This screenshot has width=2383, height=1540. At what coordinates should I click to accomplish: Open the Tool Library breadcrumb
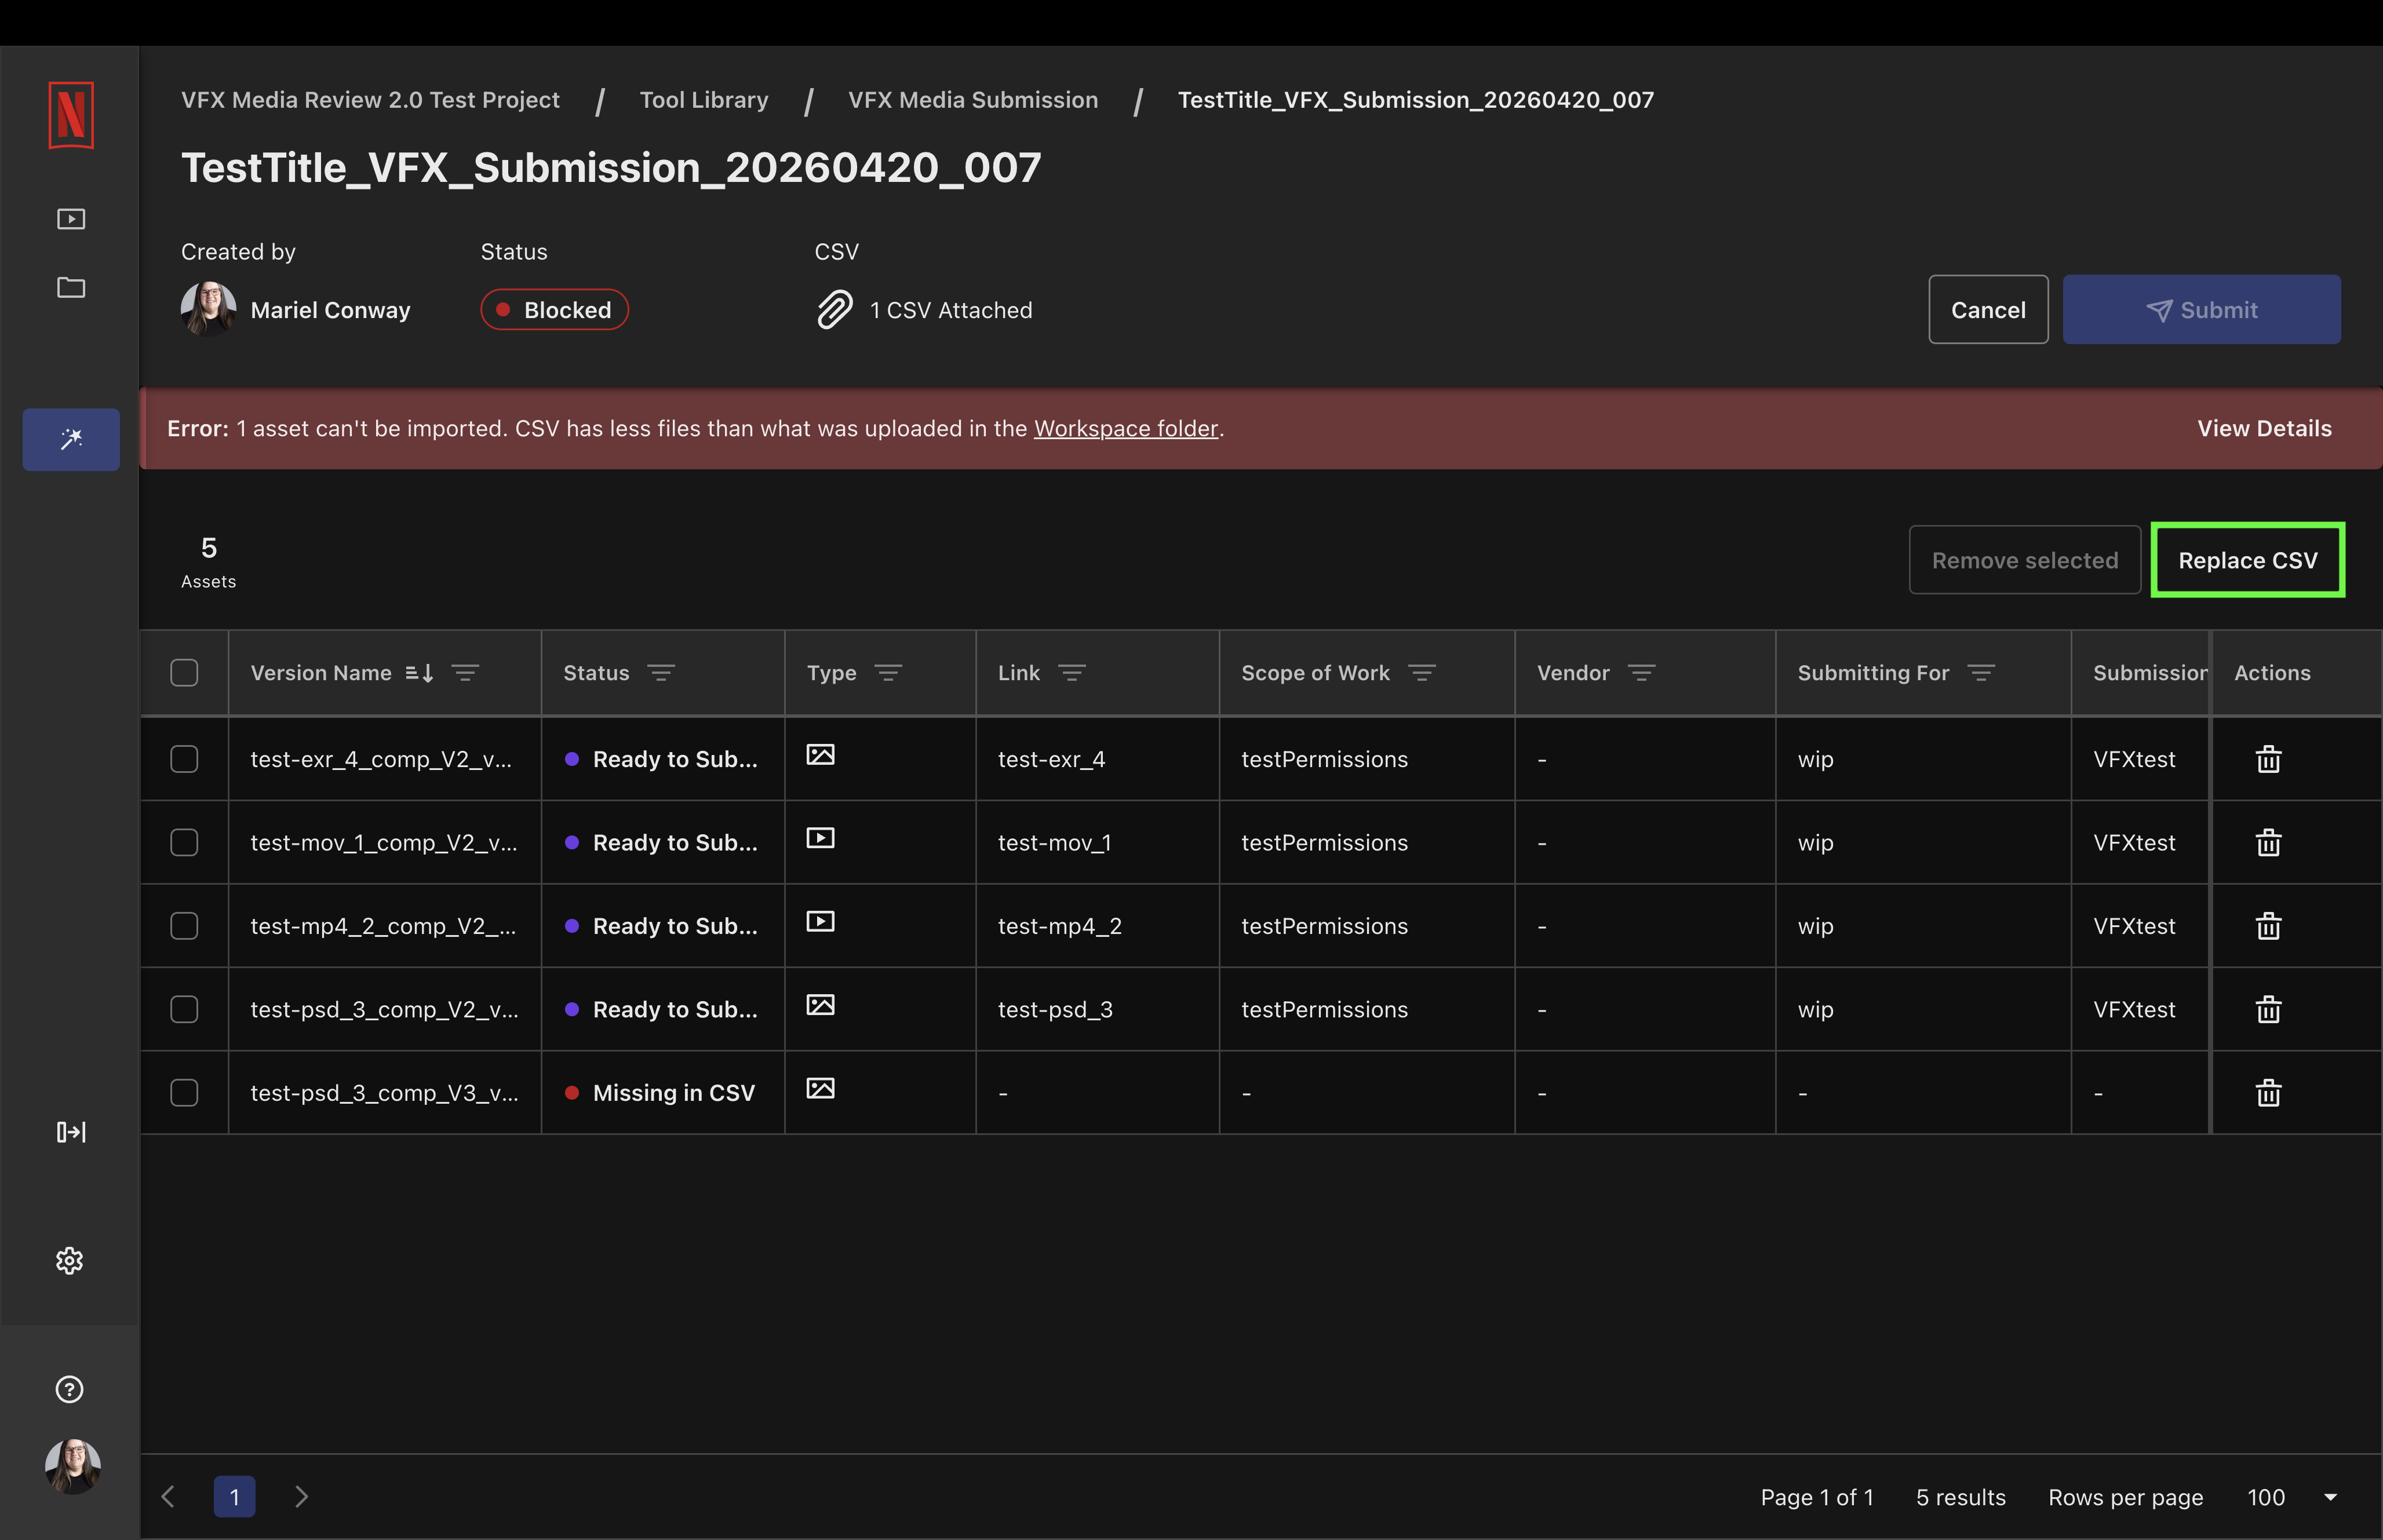click(704, 100)
